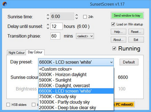
Task: Select the Day Colour tab
Action: pos(35,52)
